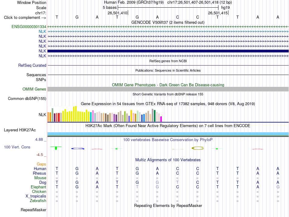Click the Rhesus species label
The height and width of the screenshot is (217, 289).
(40, 173)
